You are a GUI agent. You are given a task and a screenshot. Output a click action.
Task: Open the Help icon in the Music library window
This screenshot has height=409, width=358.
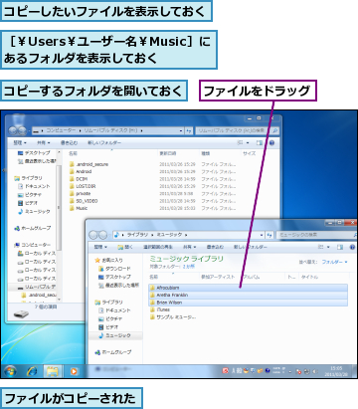[352, 247]
